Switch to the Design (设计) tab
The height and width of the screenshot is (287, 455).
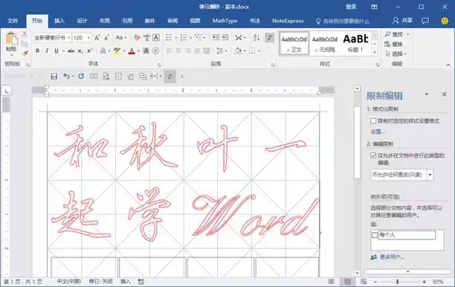click(x=82, y=21)
